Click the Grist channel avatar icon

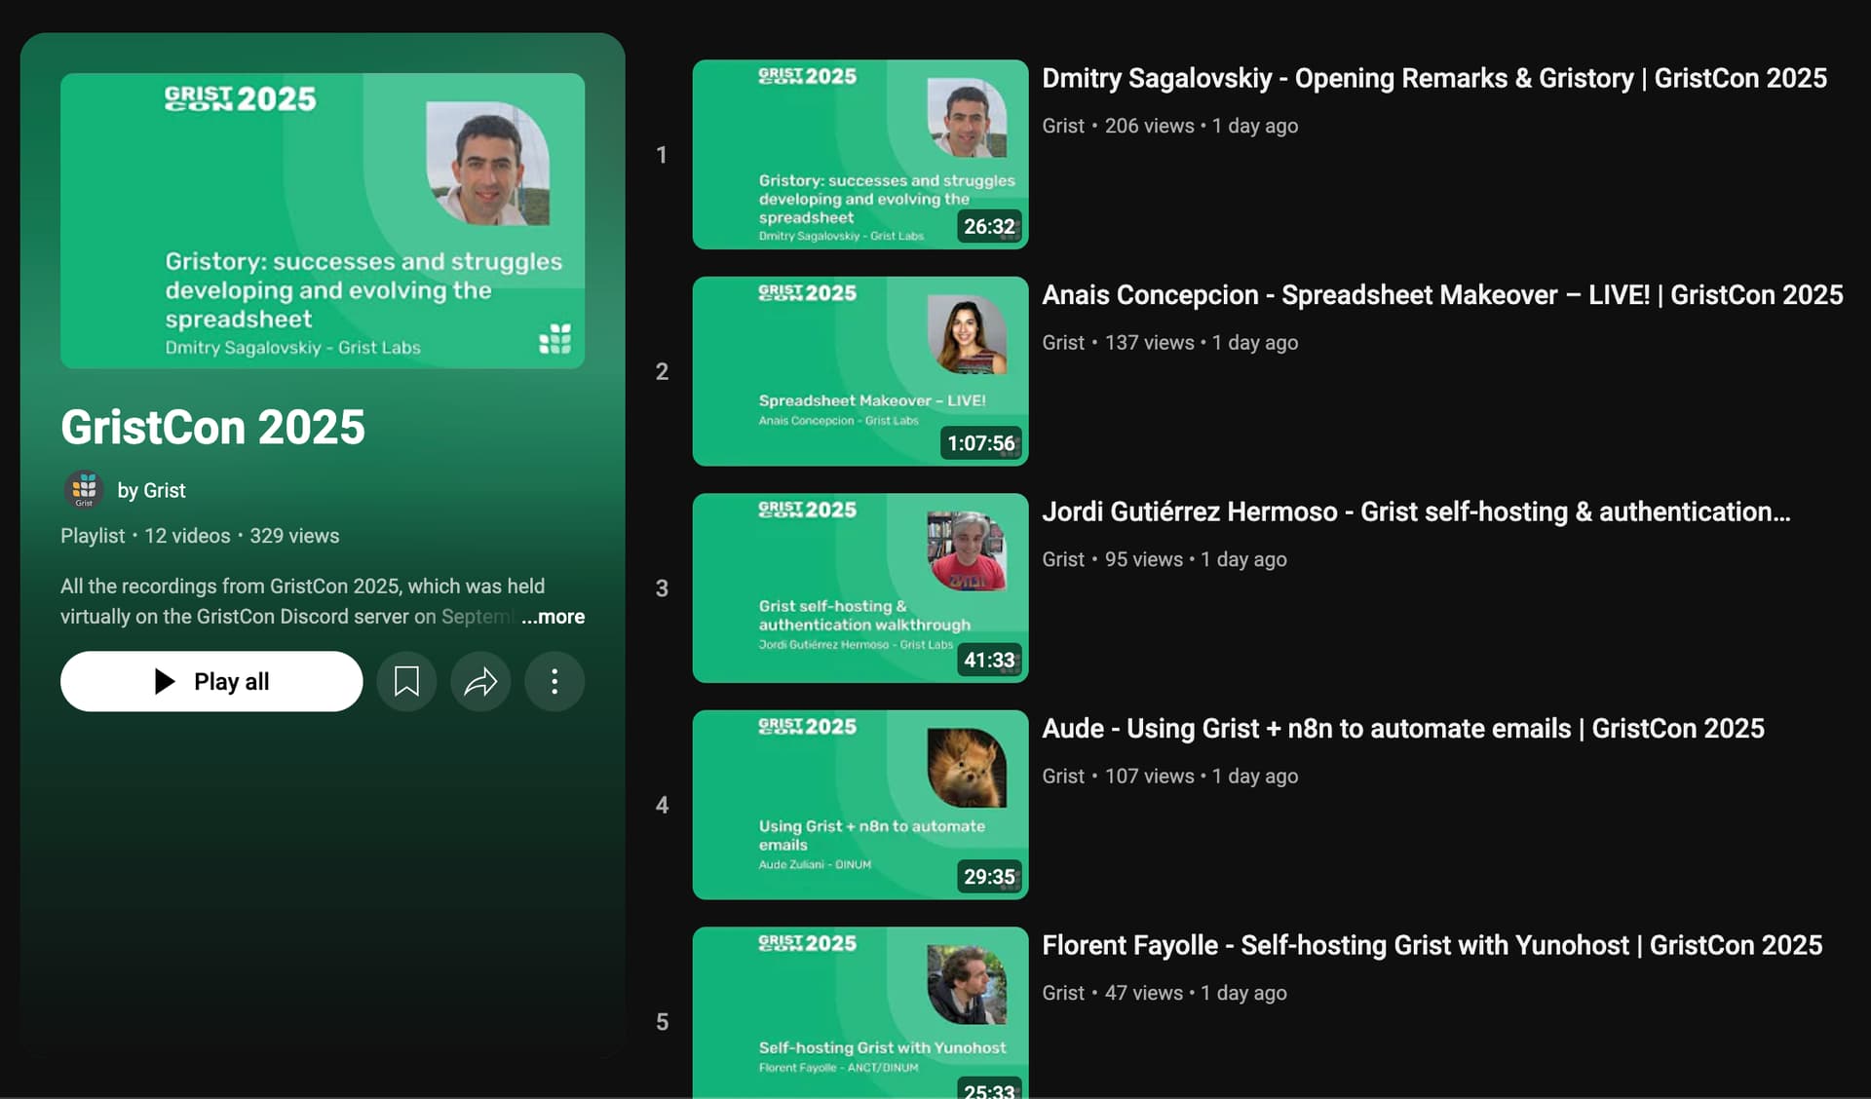pos(85,489)
